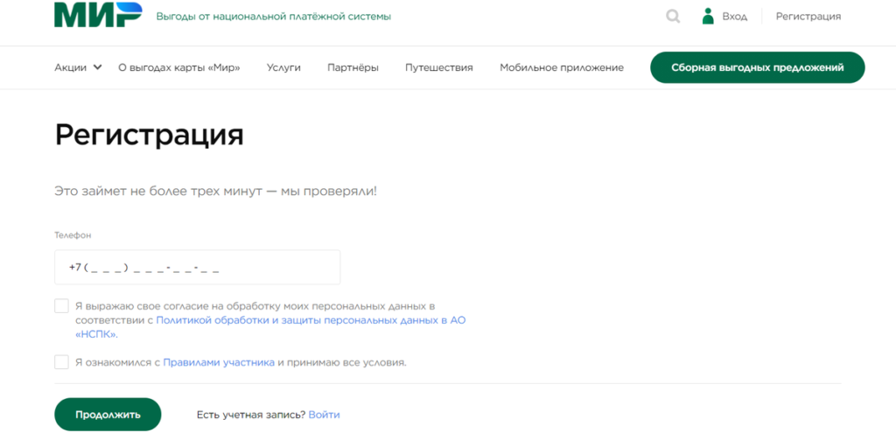Go to О выгодах карты «Мир»
The height and width of the screenshot is (440, 896).
coord(178,67)
